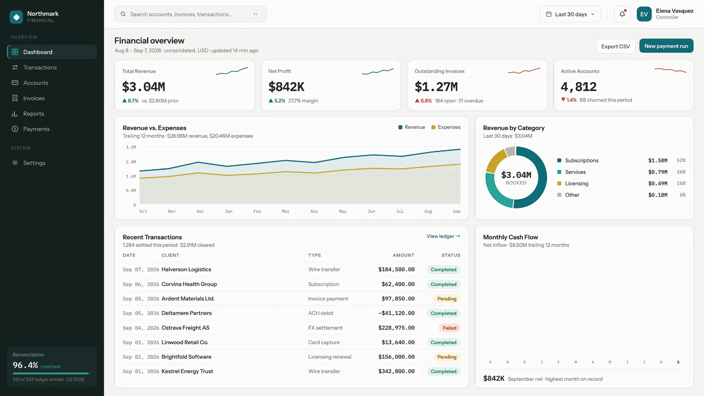Click the Payments dollar icon
The image size is (705, 396).
(x=15, y=129)
